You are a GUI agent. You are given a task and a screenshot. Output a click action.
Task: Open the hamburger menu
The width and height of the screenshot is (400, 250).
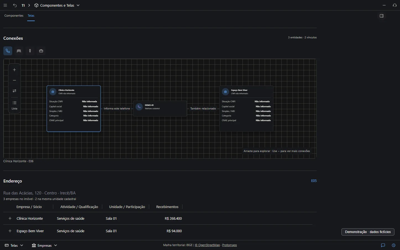coord(5,5)
